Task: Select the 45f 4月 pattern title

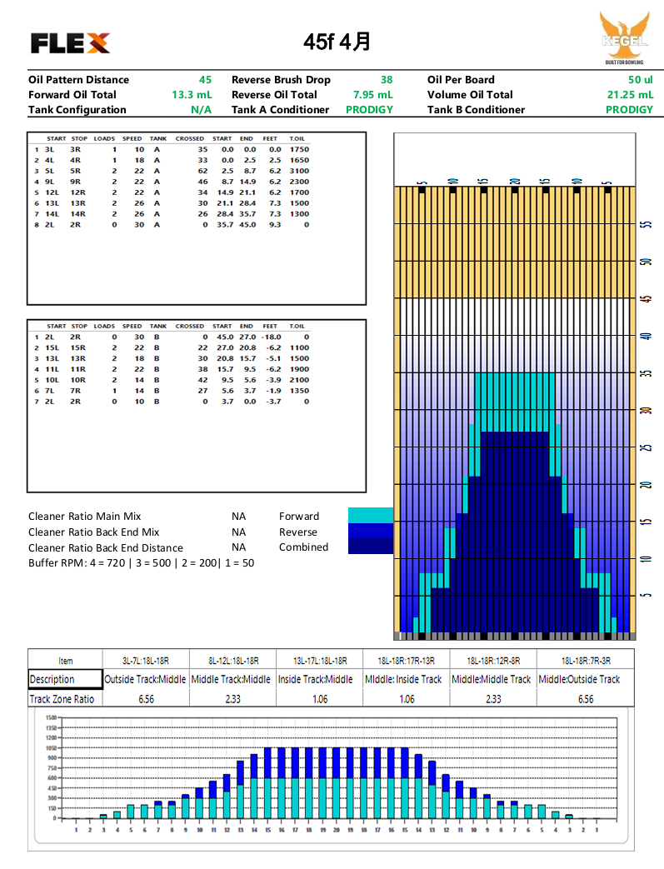Action: (337, 42)
